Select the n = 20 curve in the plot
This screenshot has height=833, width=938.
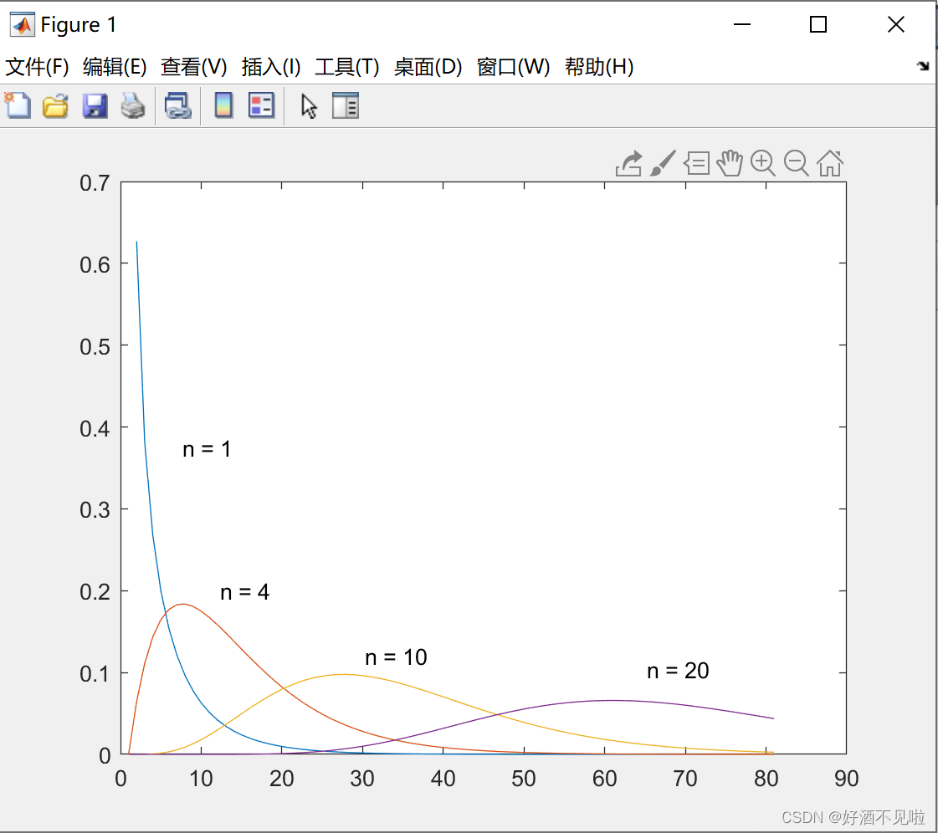611,702
